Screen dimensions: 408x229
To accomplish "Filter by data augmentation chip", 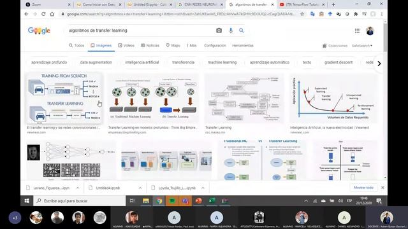I will (x=96, y=62).
